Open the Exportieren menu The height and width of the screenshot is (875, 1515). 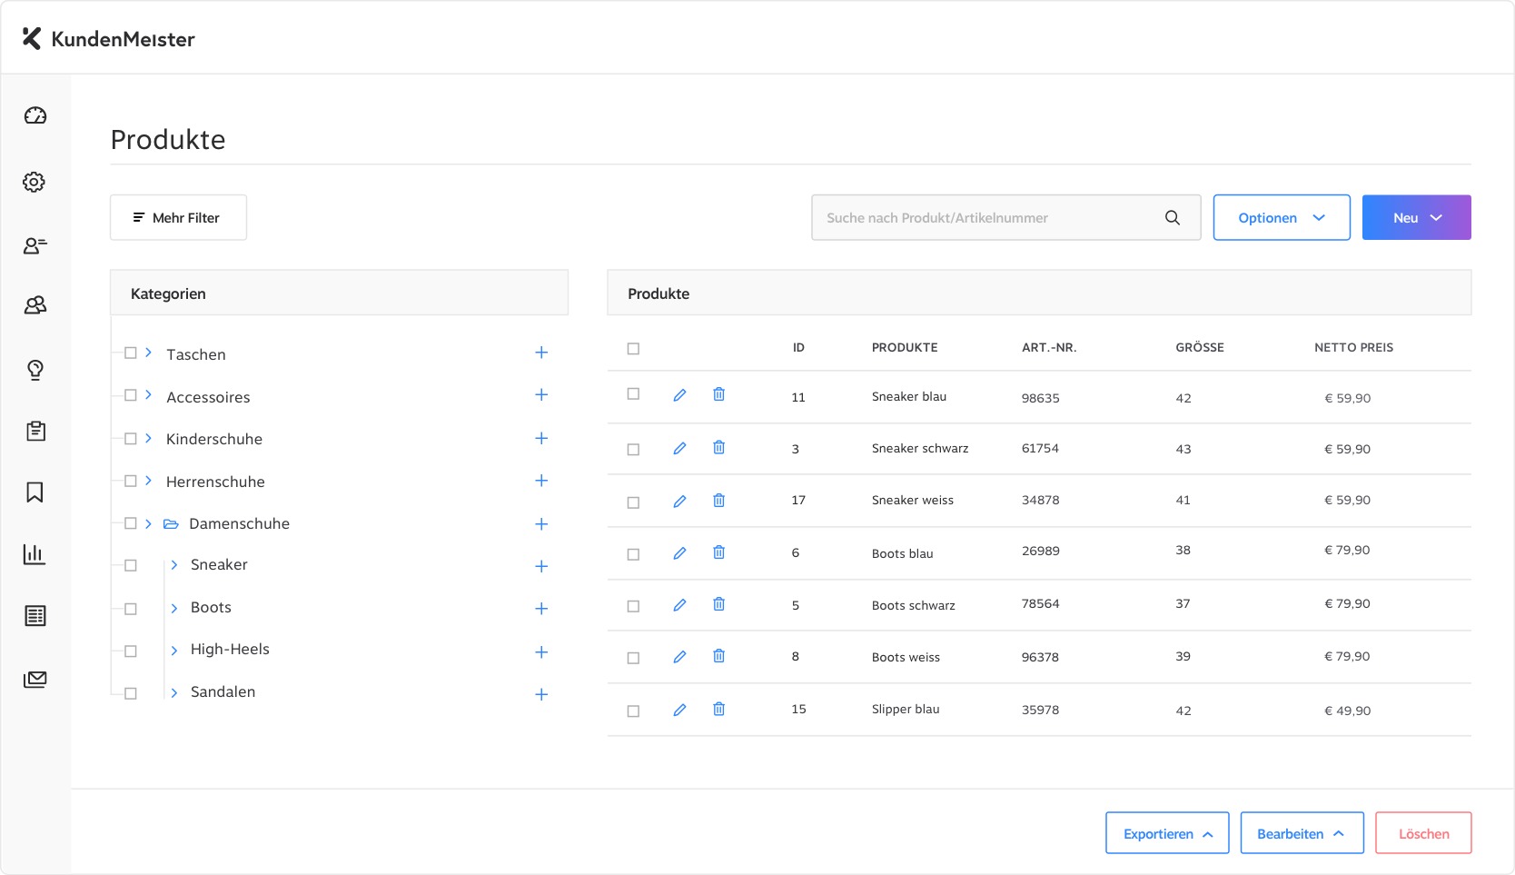1167,833
